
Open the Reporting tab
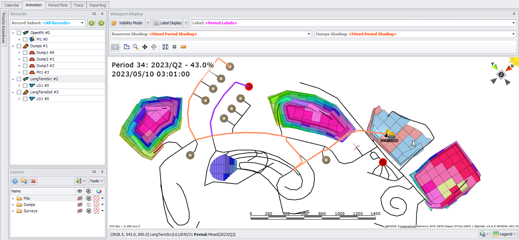click(98, 5)
